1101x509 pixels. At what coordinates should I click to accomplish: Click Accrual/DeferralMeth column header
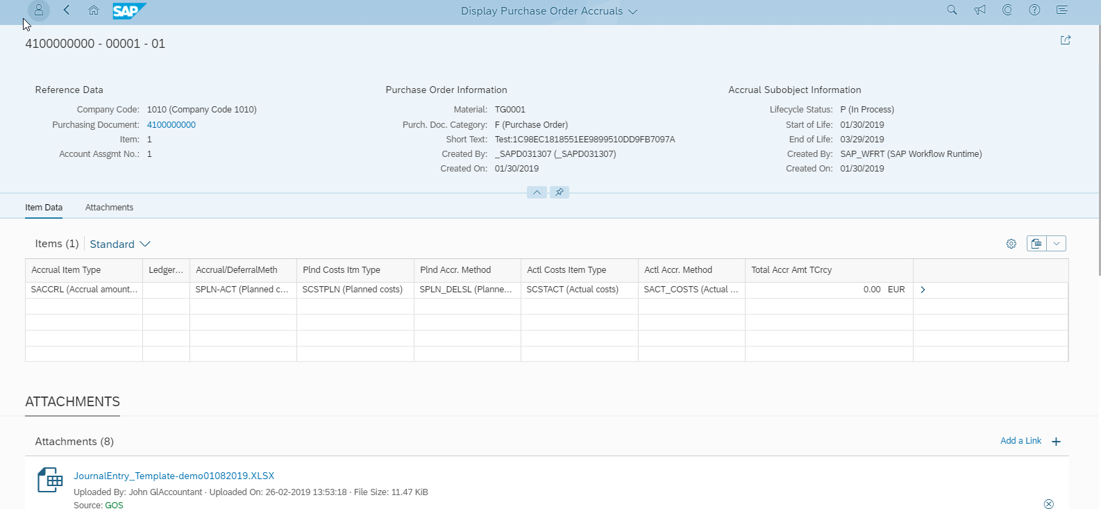click(x=244, y=270)
